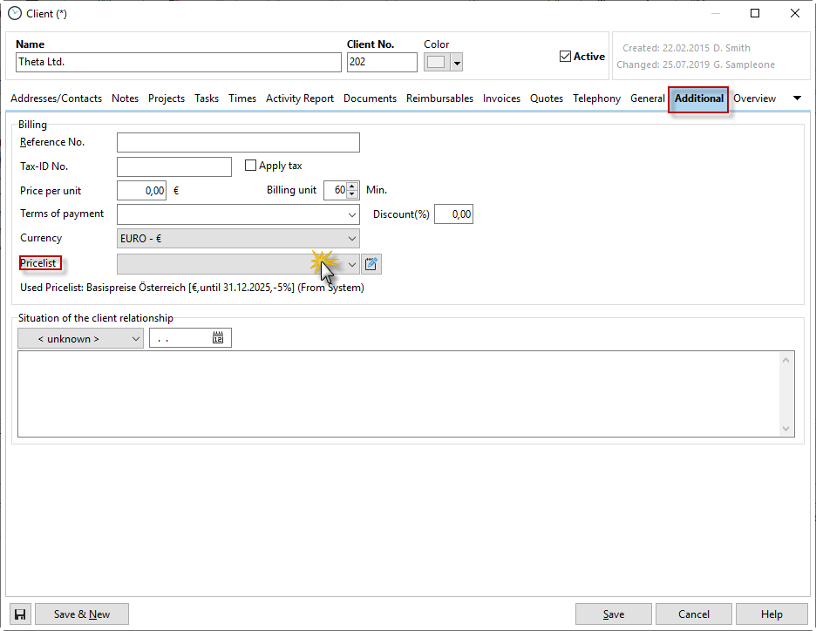Expand the Pricelist dropdown

pos(352,264)
